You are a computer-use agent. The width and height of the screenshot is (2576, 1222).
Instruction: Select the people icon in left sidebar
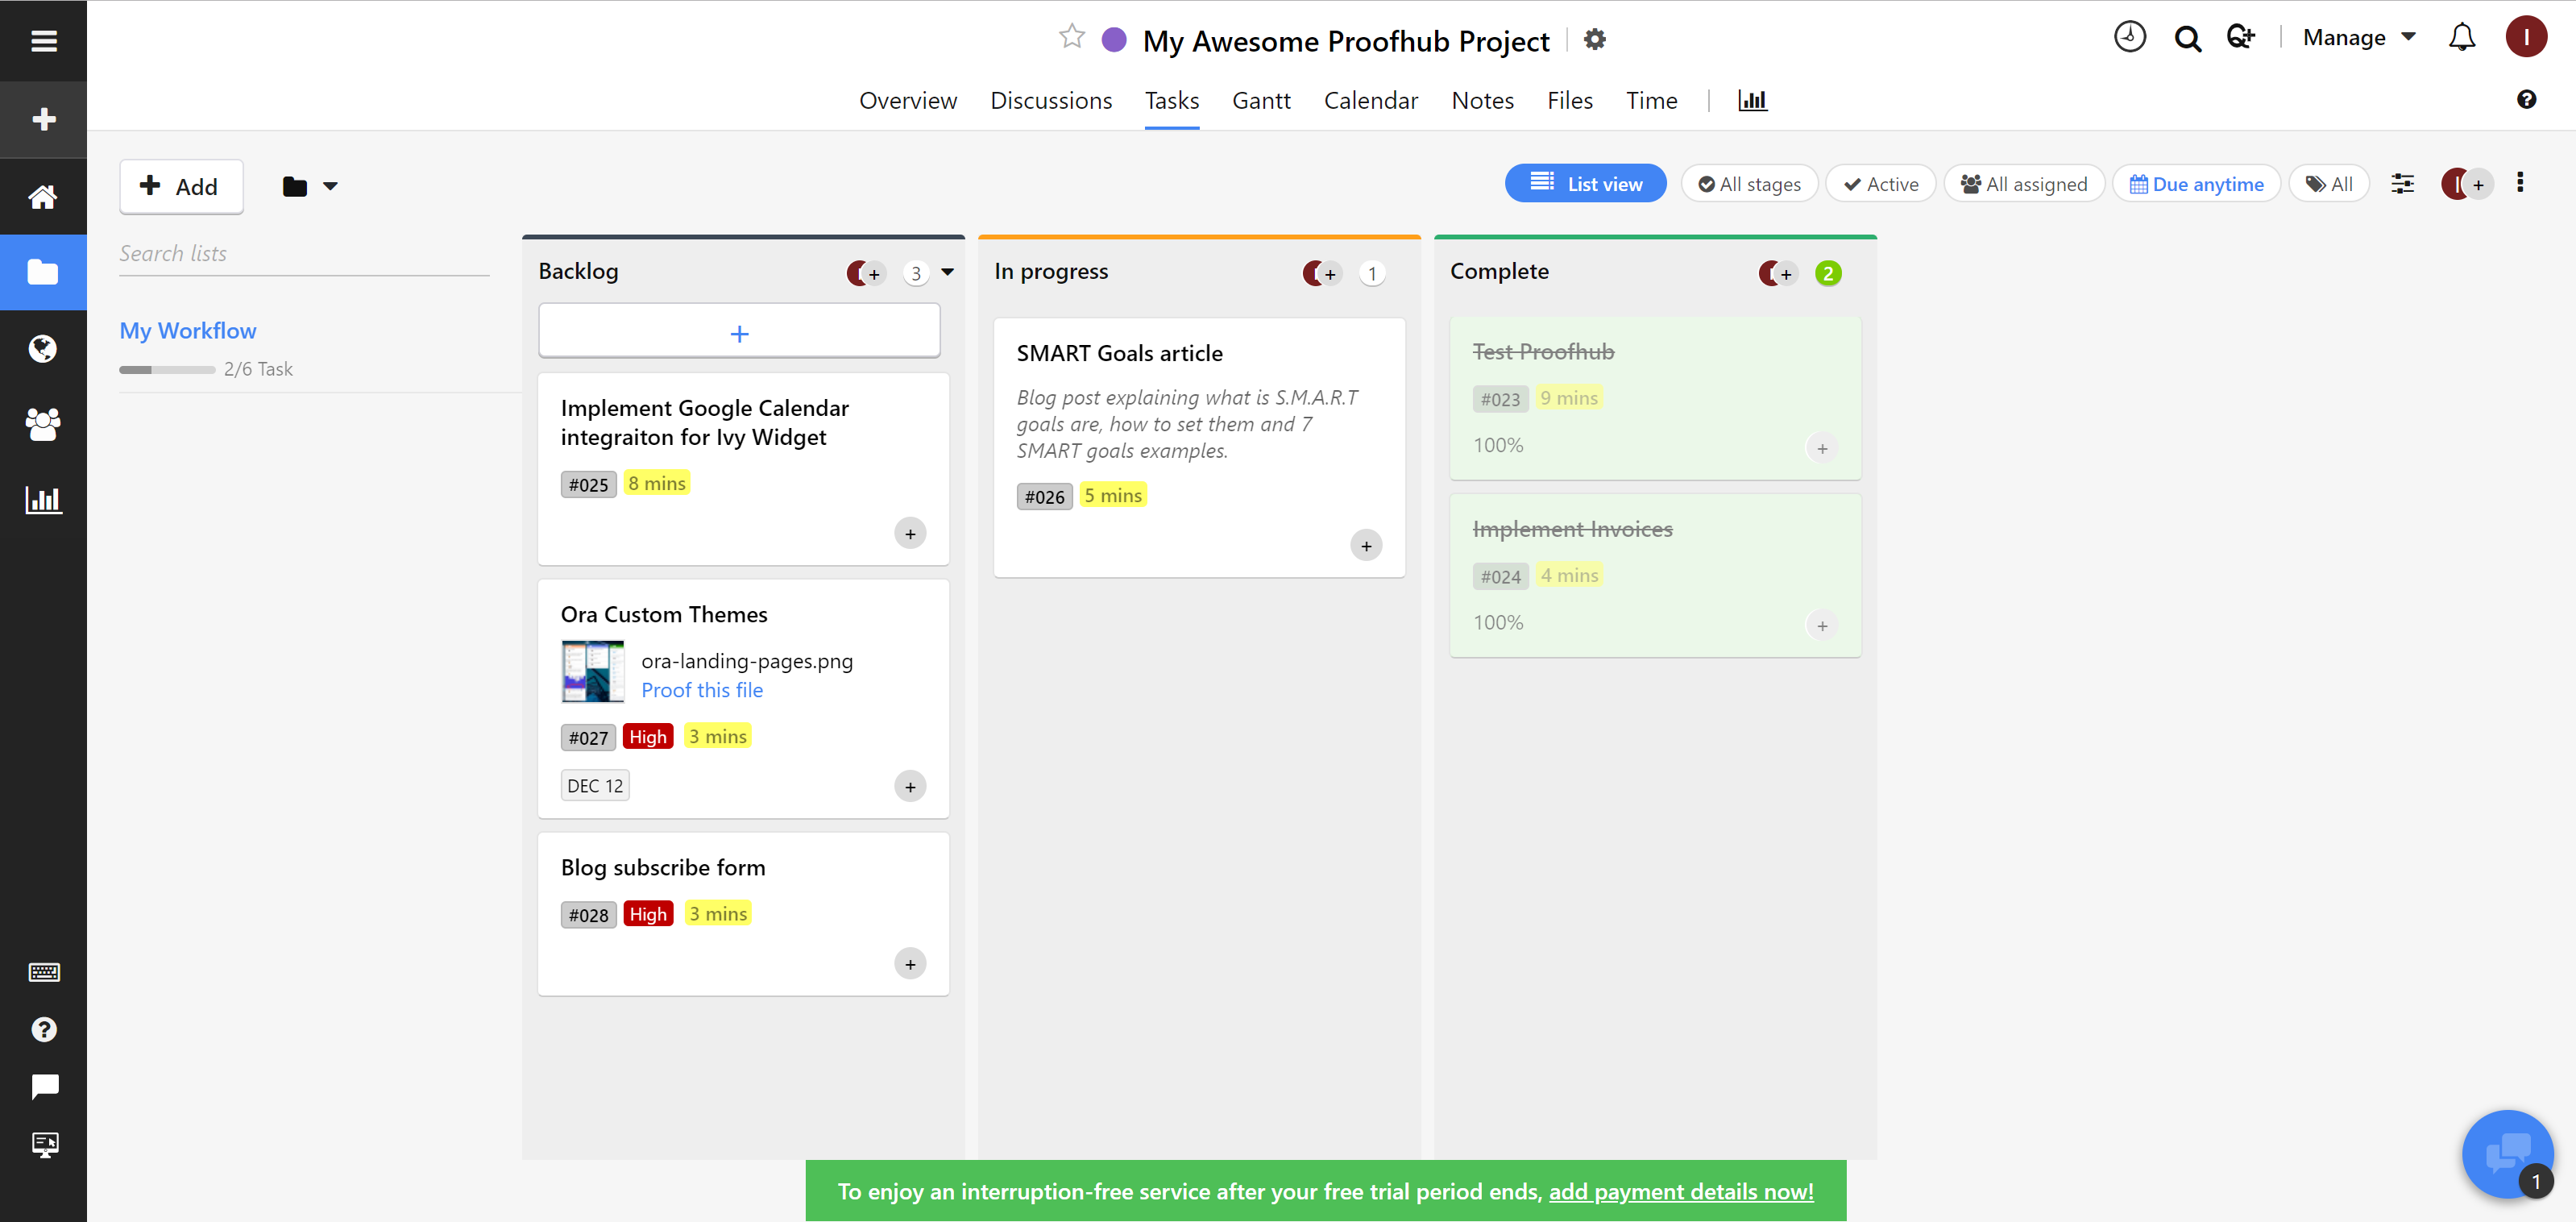[43, 424]
